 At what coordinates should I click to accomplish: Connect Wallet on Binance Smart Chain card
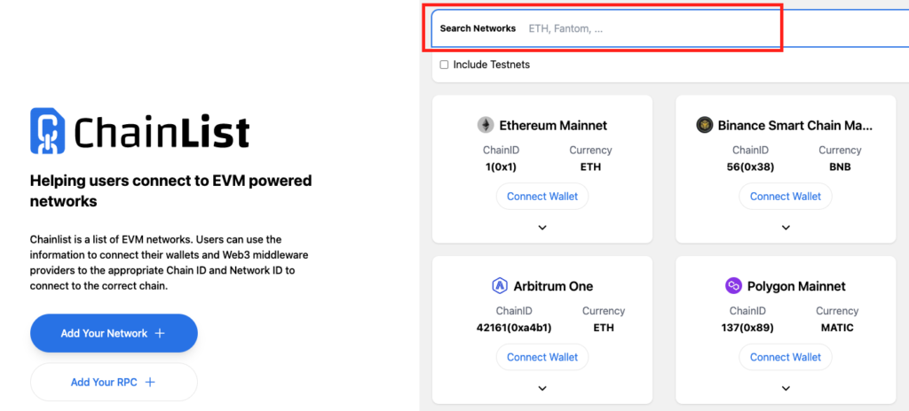[x=786, y=197]
